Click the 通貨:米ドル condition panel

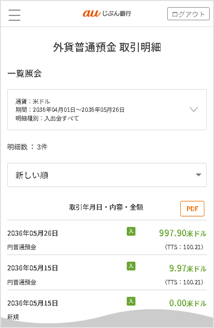click(107, 109)
